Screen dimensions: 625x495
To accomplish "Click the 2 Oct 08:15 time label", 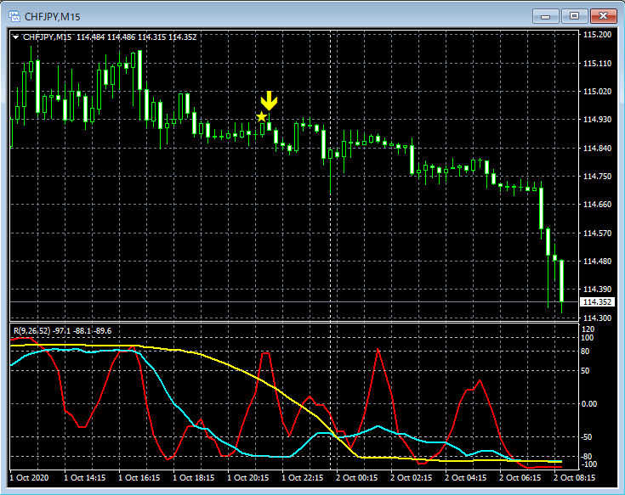I will coord(574,477).
